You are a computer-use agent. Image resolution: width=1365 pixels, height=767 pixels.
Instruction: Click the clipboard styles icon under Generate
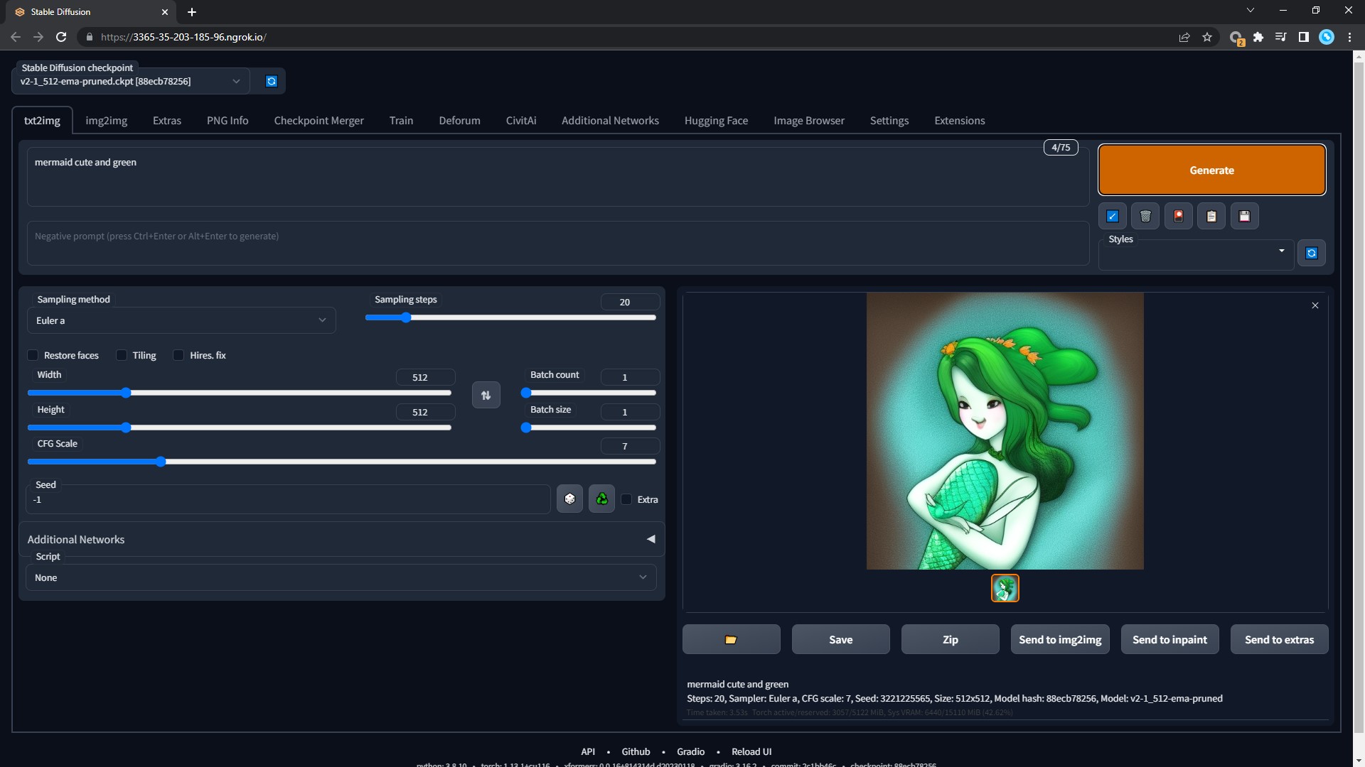1211,217
